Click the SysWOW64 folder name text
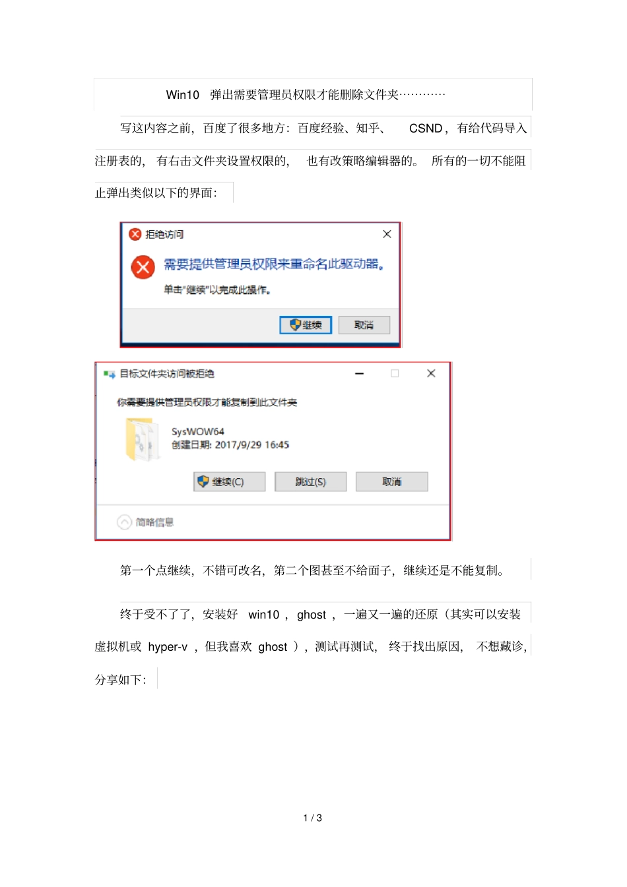This screenshot has height=887, width=627. [x=198, y=431]
